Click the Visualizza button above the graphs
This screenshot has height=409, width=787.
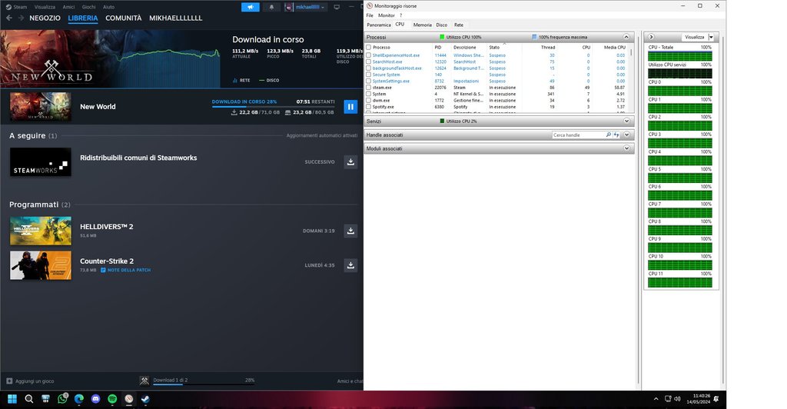pos(695,37)
